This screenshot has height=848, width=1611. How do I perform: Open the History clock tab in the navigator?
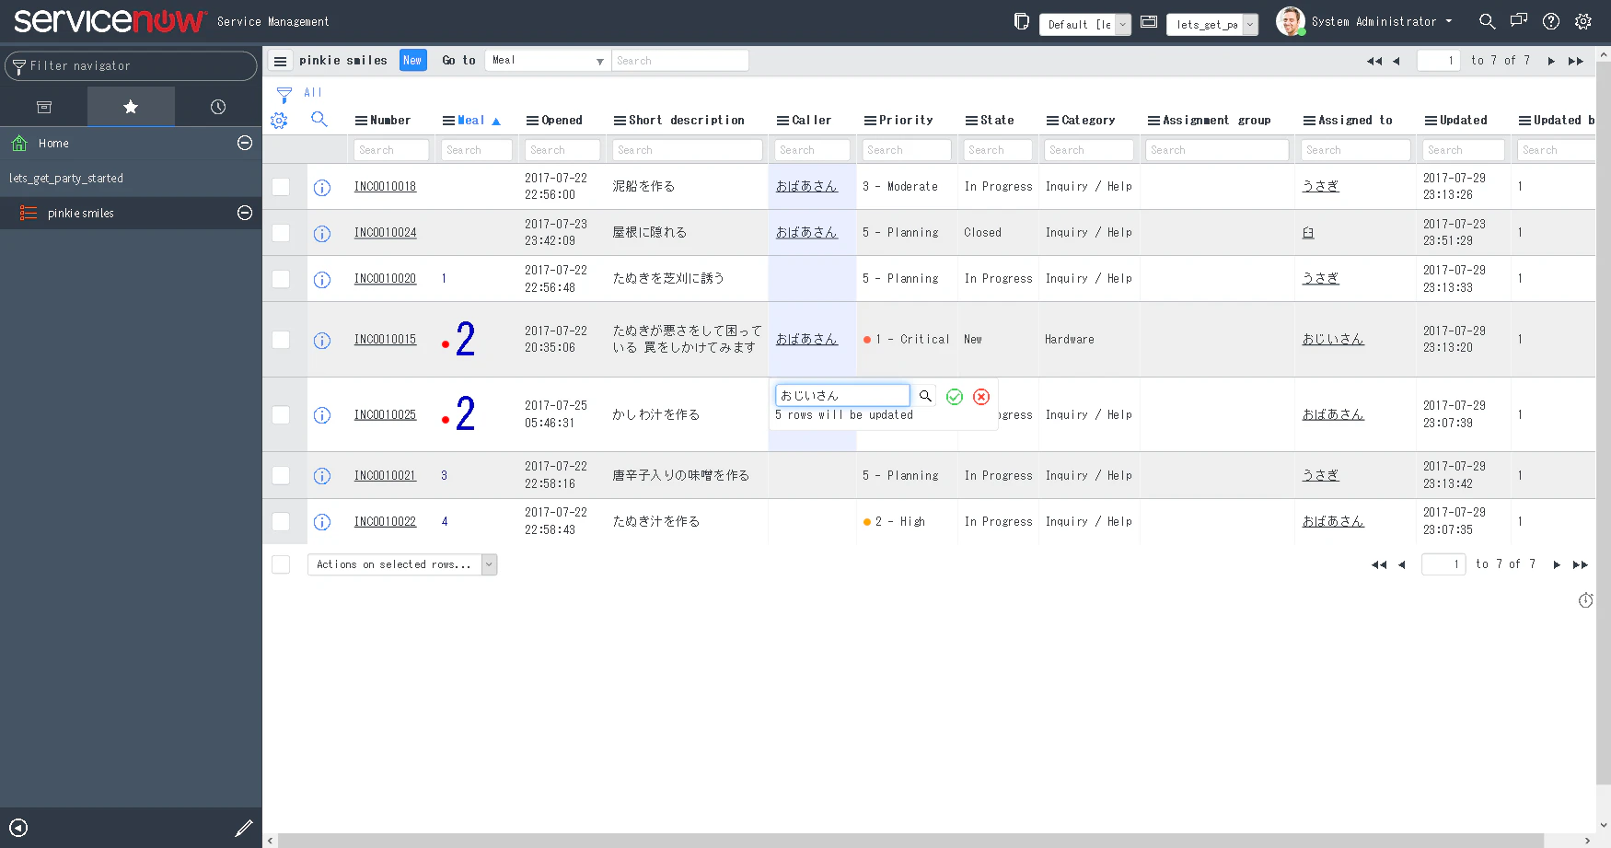coord(217,107)
